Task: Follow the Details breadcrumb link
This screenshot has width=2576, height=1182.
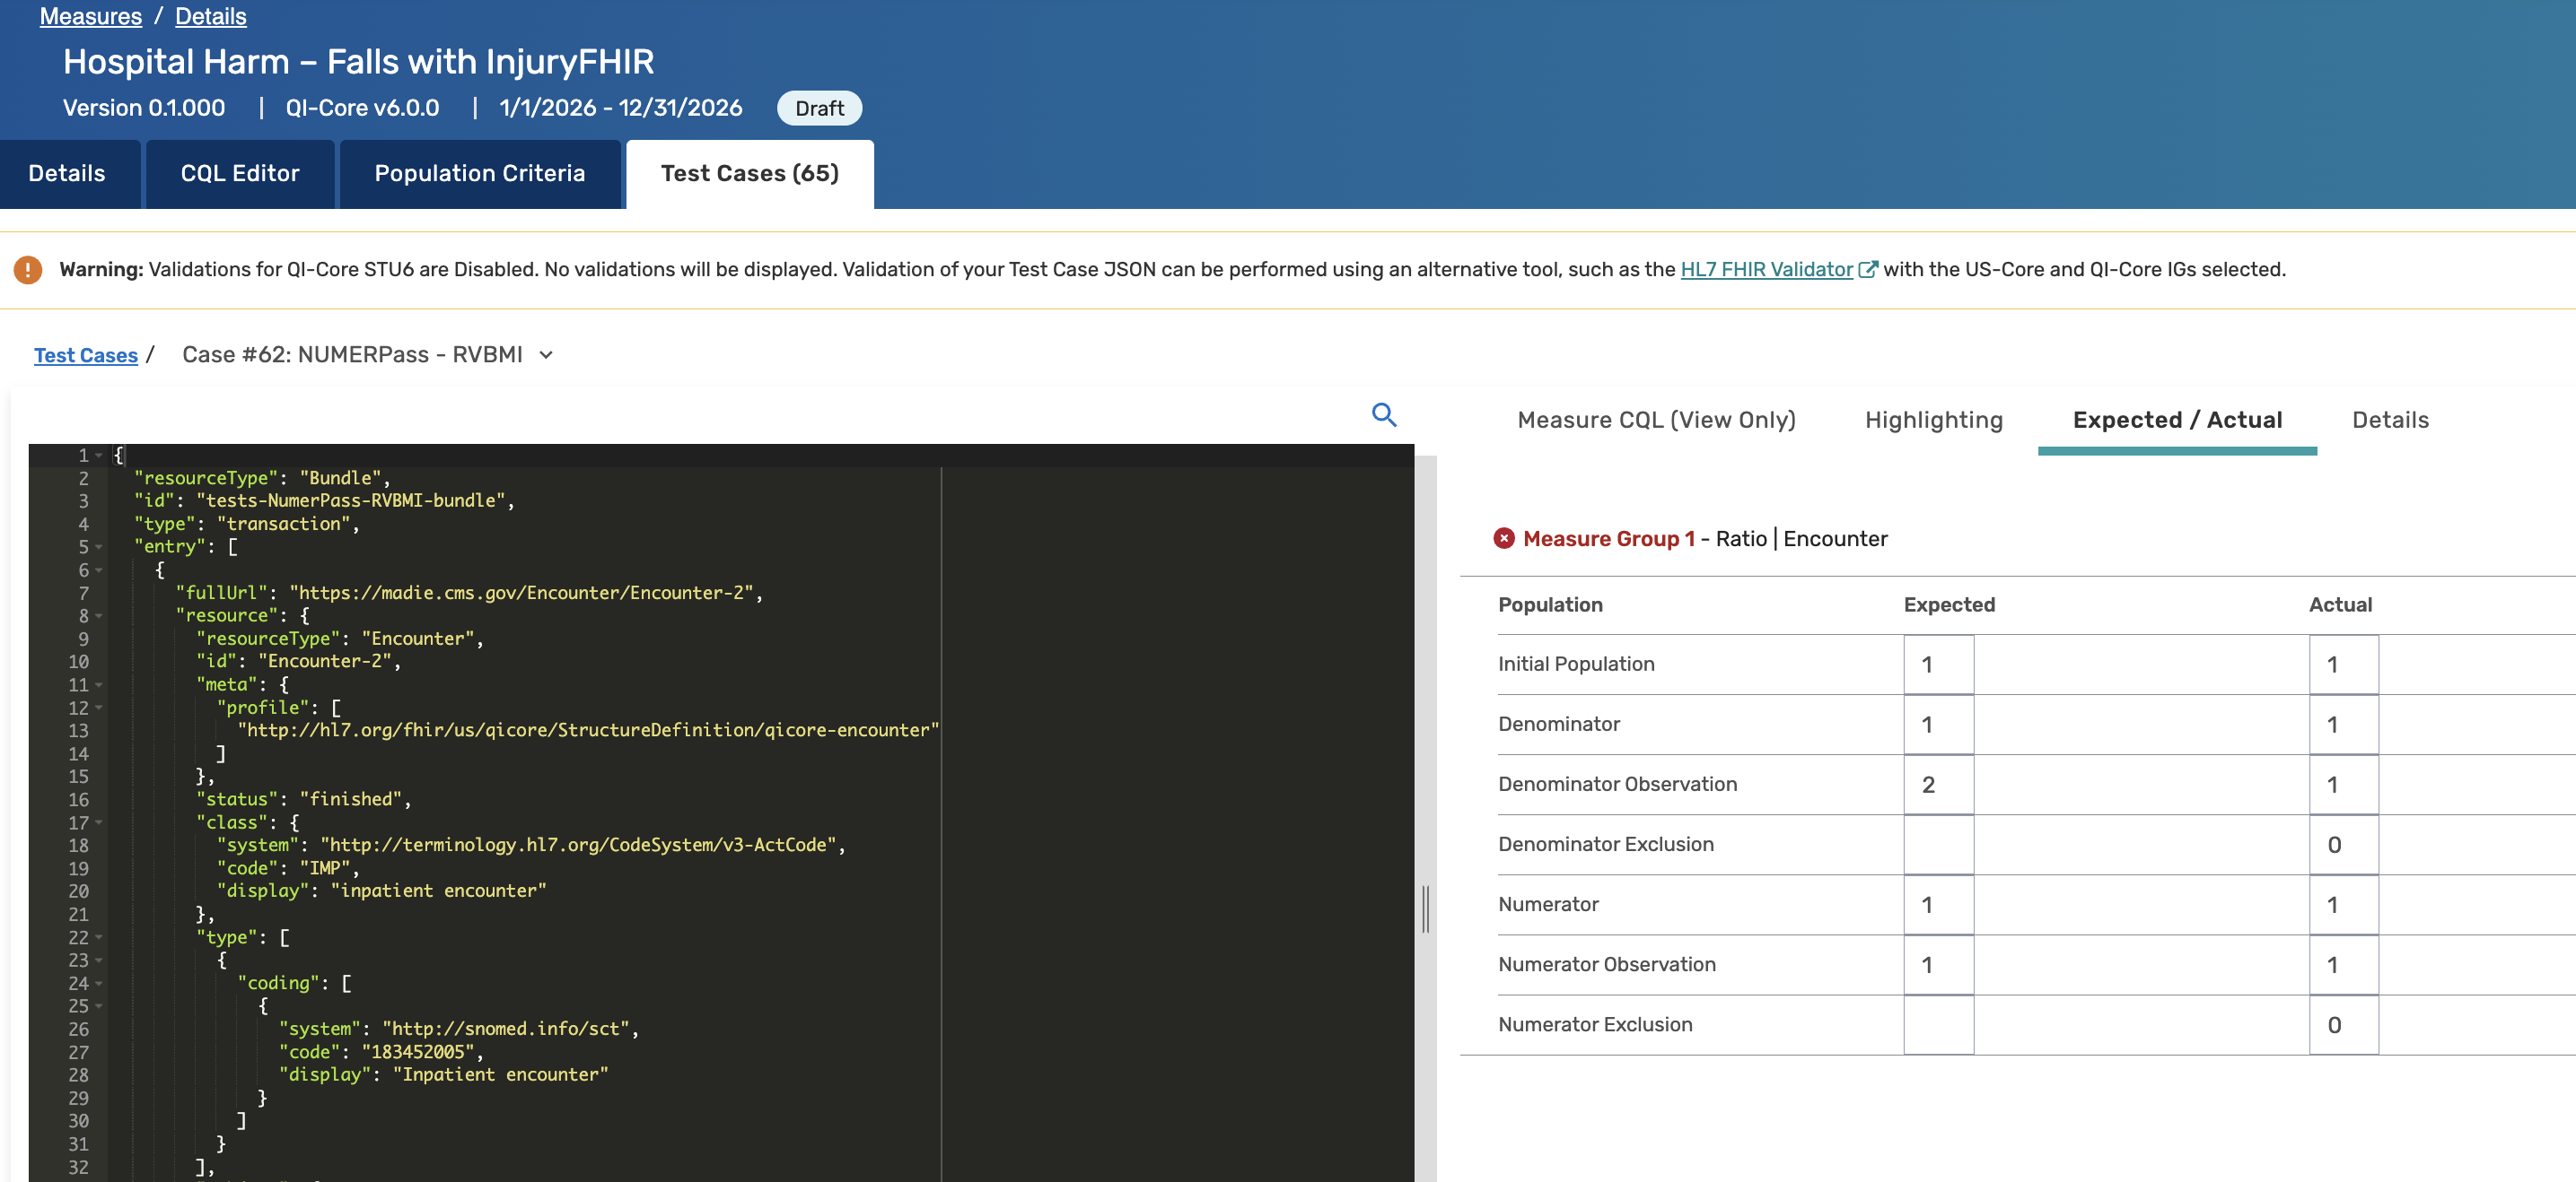Action: tap(211, 16)
